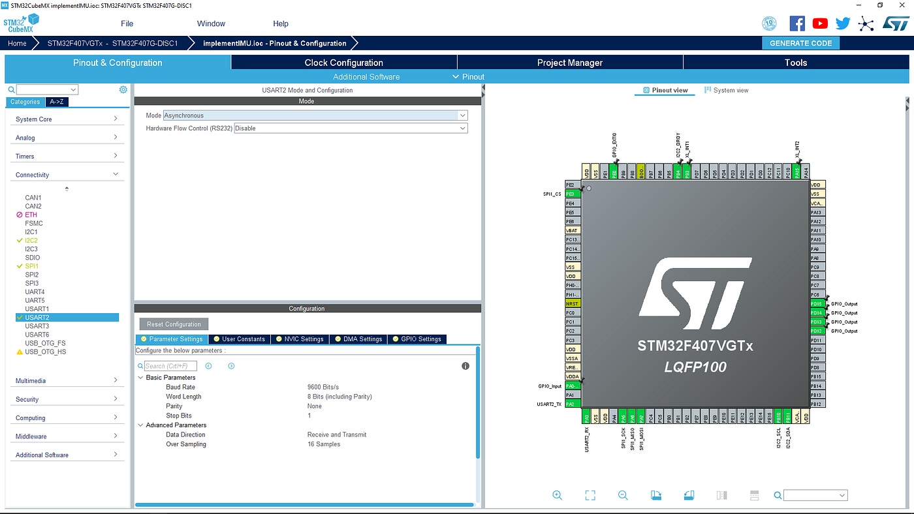Toggle Categories view of peripherals
The width and height of the screenshot is (914, 514).
click(25, 102)
